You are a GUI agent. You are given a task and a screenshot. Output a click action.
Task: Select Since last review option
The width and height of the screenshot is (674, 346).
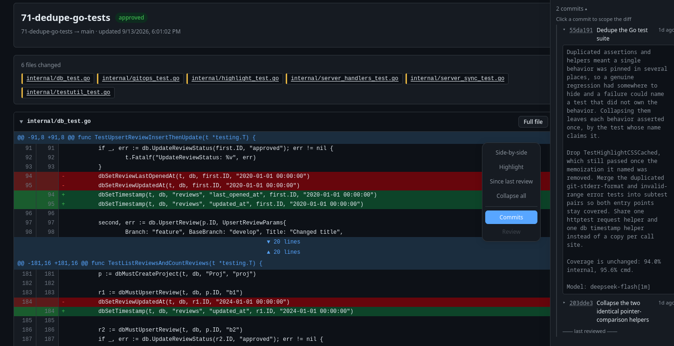pos(511,182)
